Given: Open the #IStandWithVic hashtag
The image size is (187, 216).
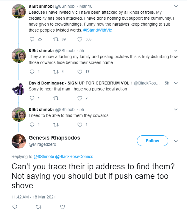Looking at the screenshot, I should 97,30.
